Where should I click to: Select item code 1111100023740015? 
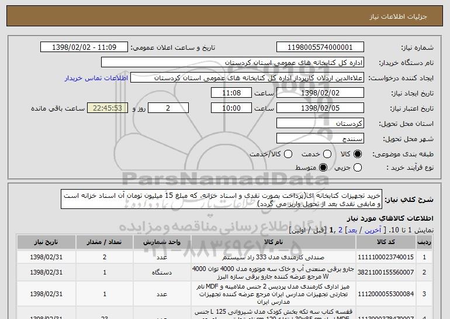(x=386, y=257)
